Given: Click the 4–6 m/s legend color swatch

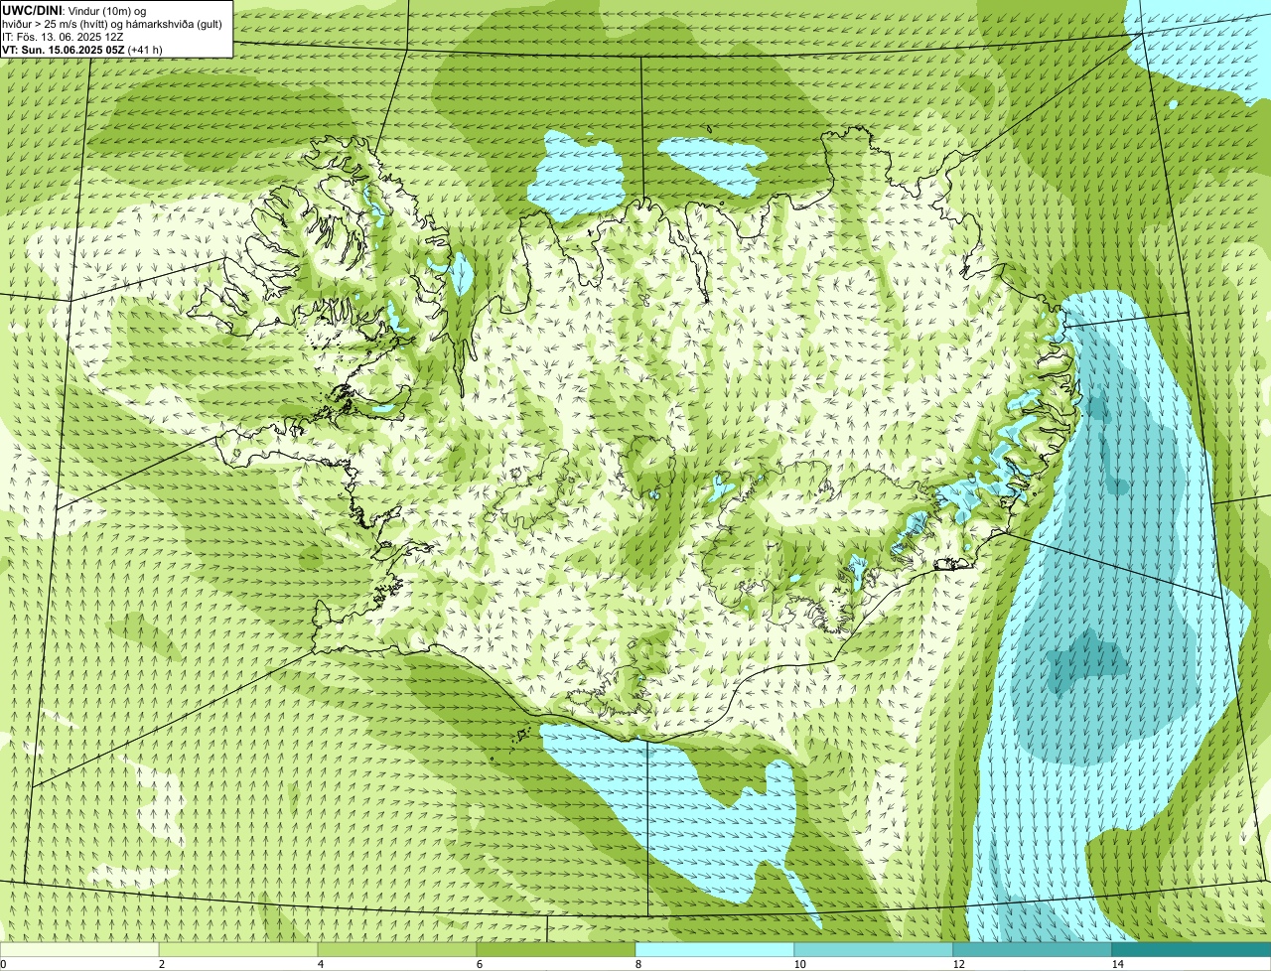Looking at the screenshot, I should [x=397, y=949].
